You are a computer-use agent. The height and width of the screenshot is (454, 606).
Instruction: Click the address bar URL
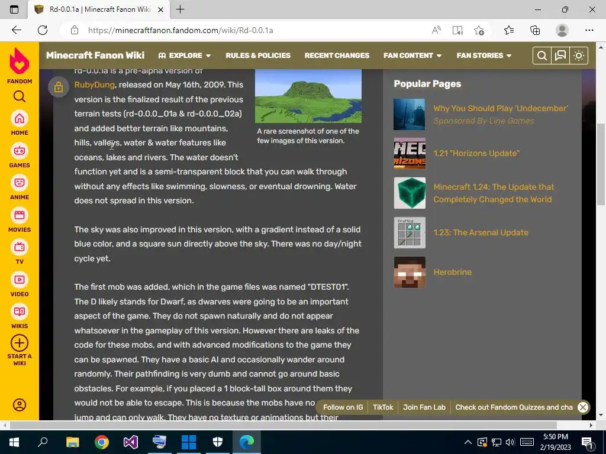(x=180, y=30)
